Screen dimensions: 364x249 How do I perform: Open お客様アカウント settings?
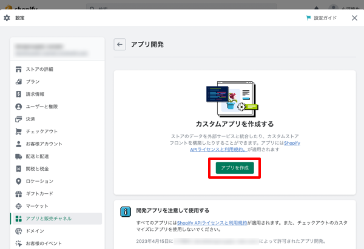pos(43,144)
